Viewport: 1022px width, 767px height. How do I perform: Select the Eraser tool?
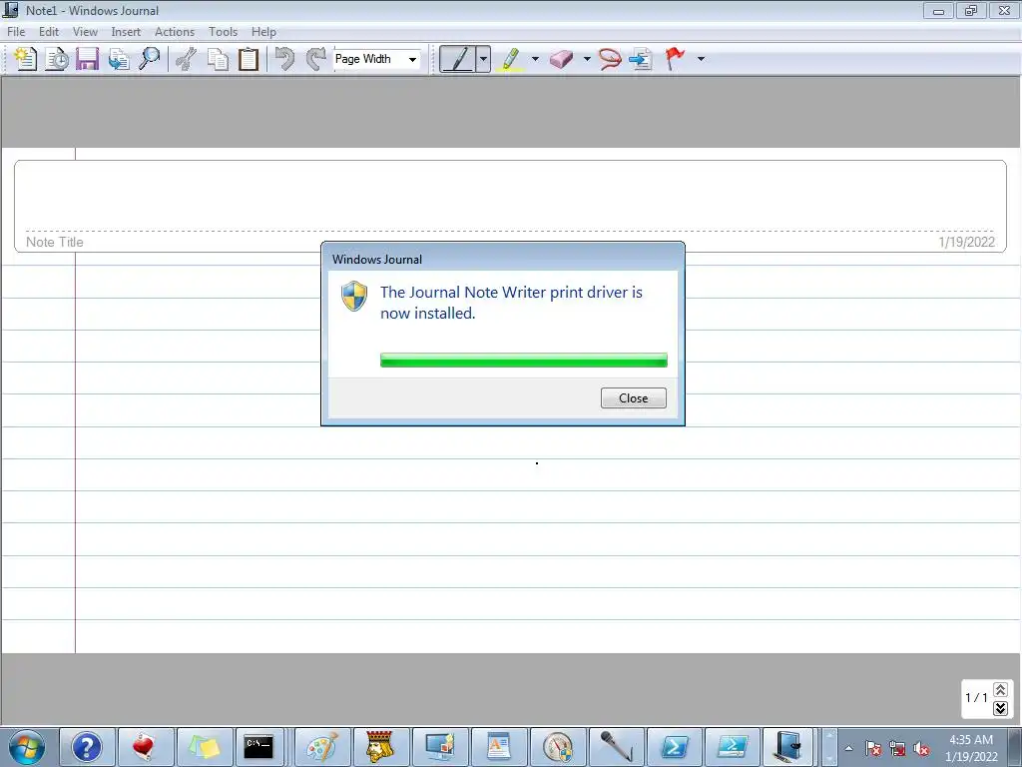561,59
